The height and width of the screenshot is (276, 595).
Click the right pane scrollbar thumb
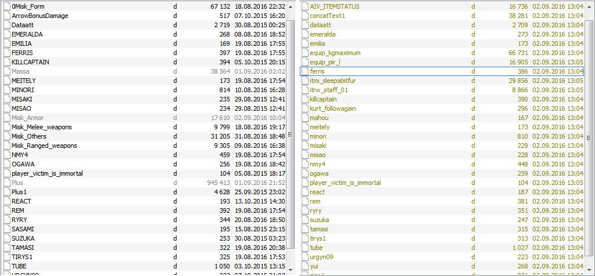[588, 138]
